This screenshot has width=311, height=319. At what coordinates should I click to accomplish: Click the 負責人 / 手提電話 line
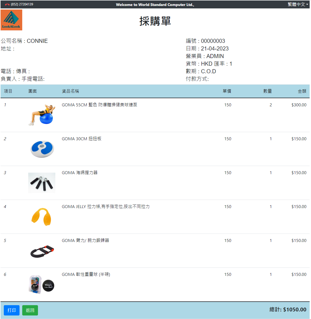(x=23, y=79)
